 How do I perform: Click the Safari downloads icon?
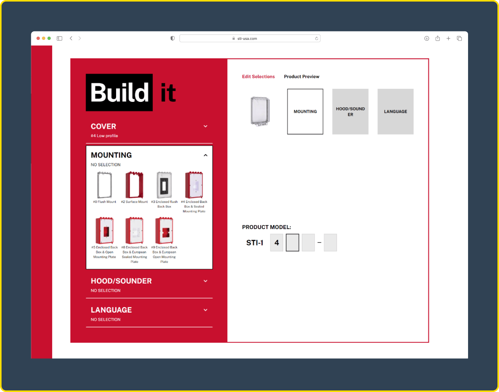(x=427, y=38)
